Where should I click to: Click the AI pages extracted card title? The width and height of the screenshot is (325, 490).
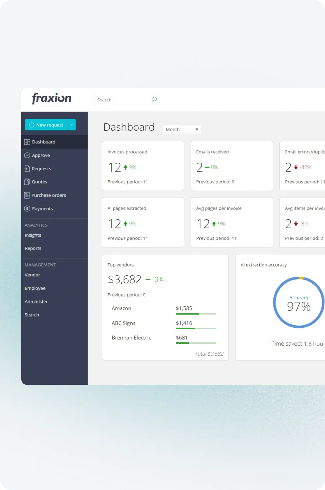click(127, 208)
